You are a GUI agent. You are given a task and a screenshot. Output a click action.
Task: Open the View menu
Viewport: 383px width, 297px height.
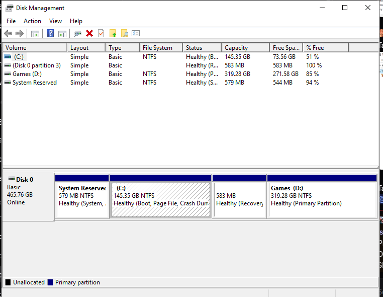(55, 21)
